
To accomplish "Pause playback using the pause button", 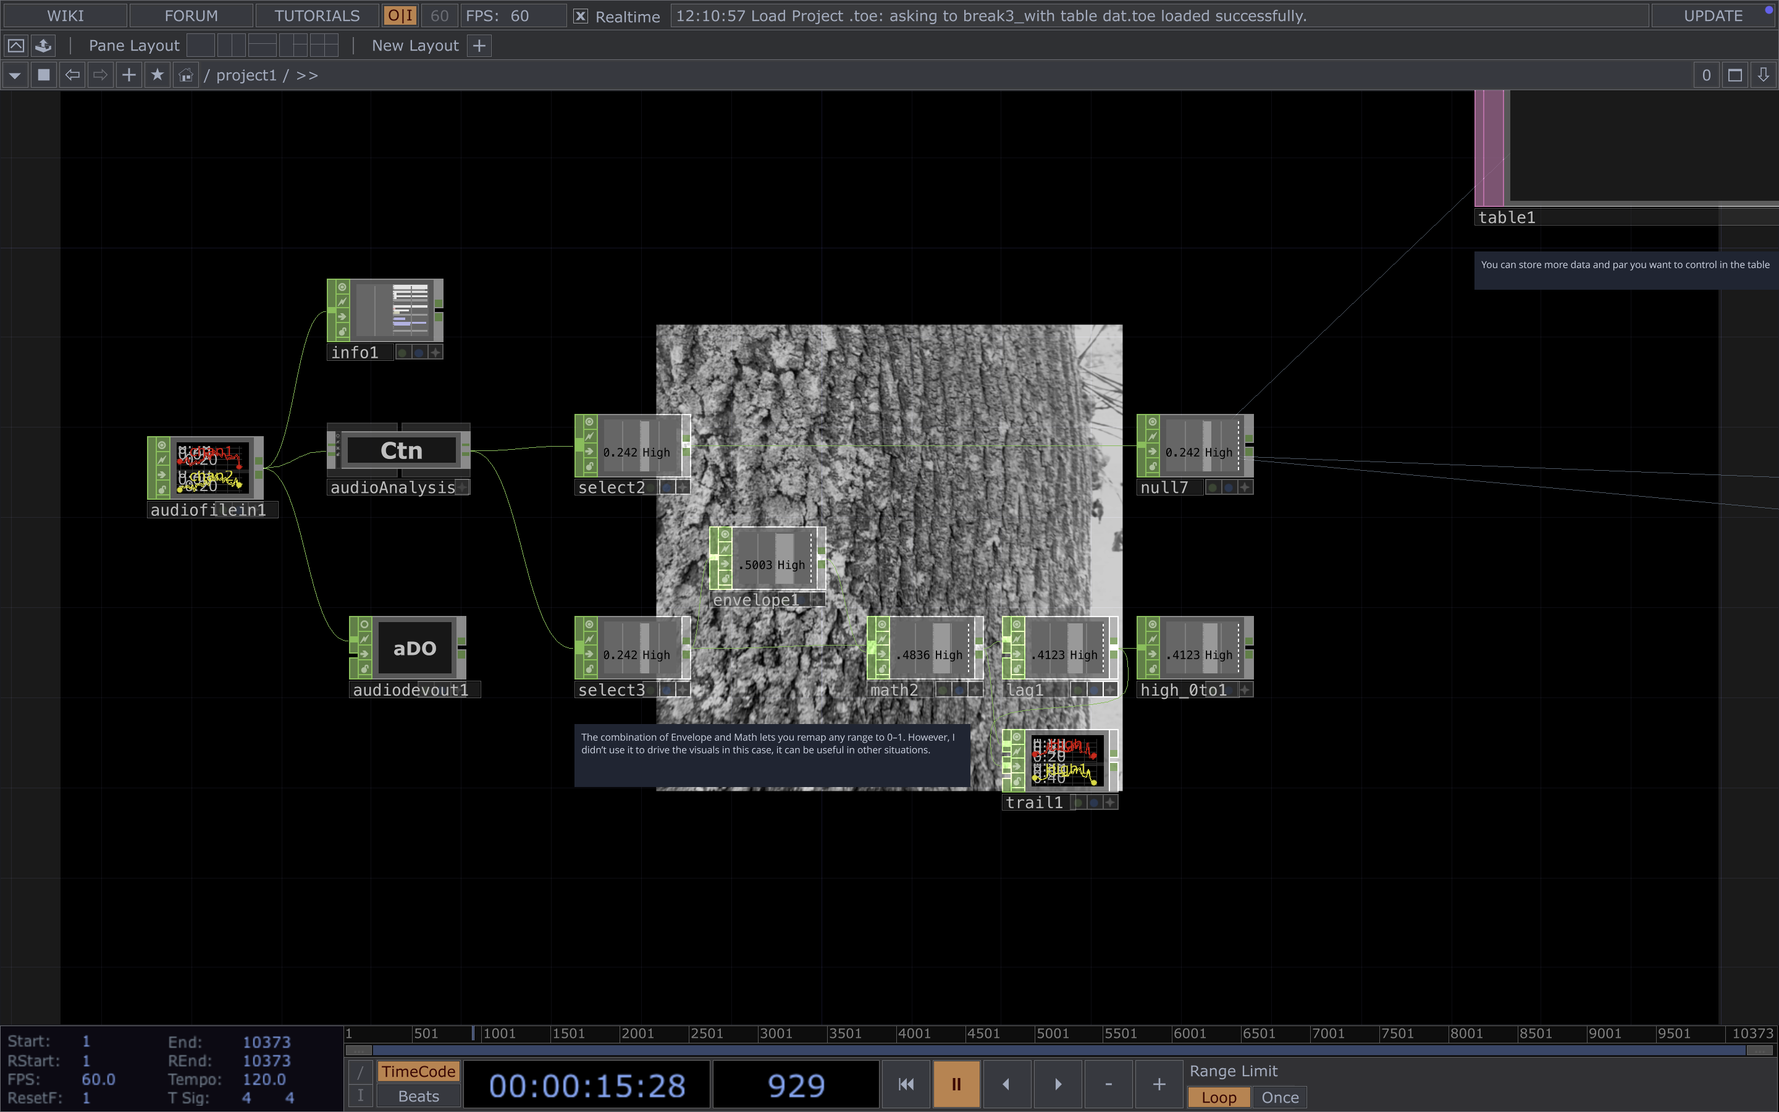I will tap(956, 1084).
